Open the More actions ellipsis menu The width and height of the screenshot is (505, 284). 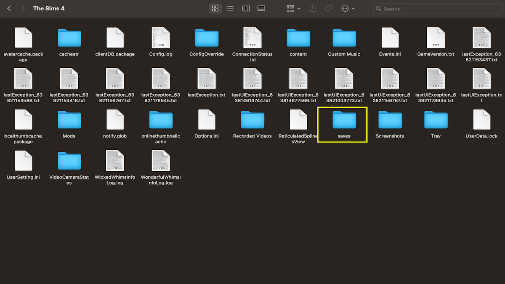click(x=345, y=8)
